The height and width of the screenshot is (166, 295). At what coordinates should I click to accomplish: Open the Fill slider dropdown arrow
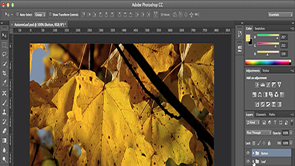click(x=291, y=143)
